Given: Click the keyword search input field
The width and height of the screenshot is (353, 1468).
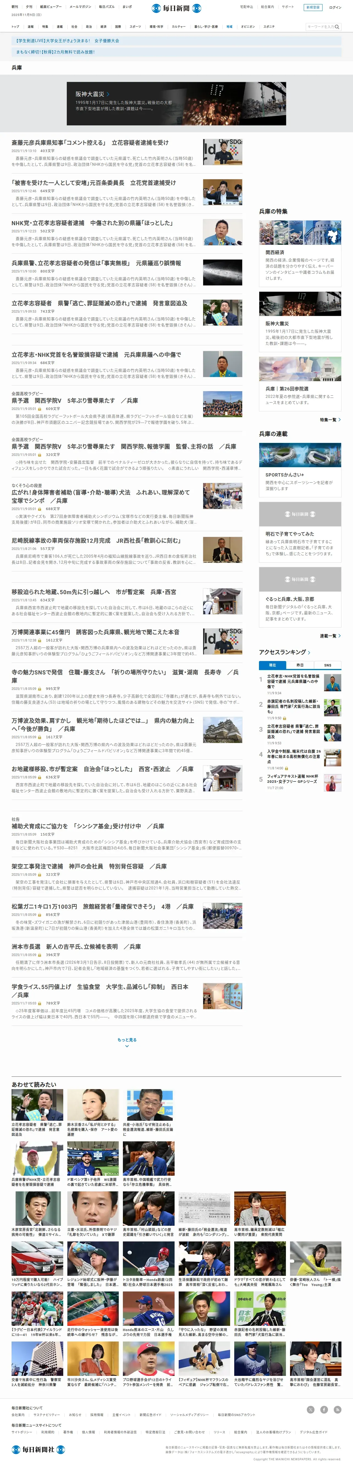Looking at the screenshot, I should coord(320,27).
